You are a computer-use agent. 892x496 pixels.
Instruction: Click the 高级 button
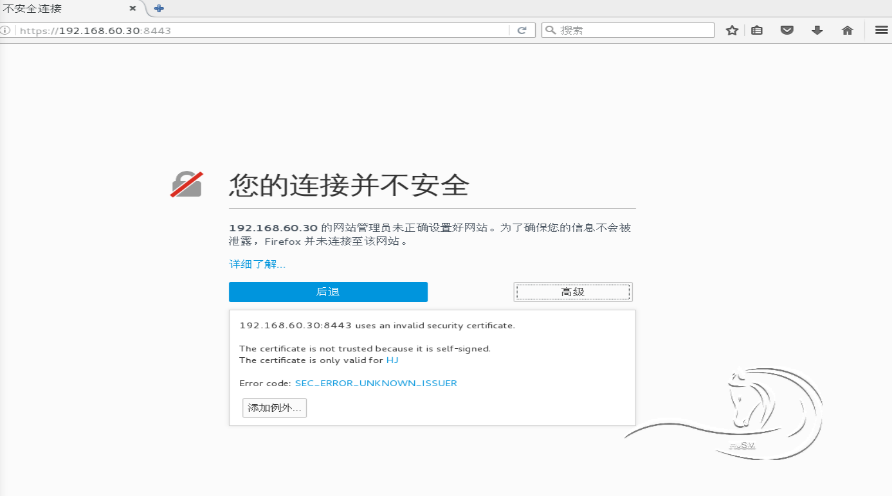point(572,291)
